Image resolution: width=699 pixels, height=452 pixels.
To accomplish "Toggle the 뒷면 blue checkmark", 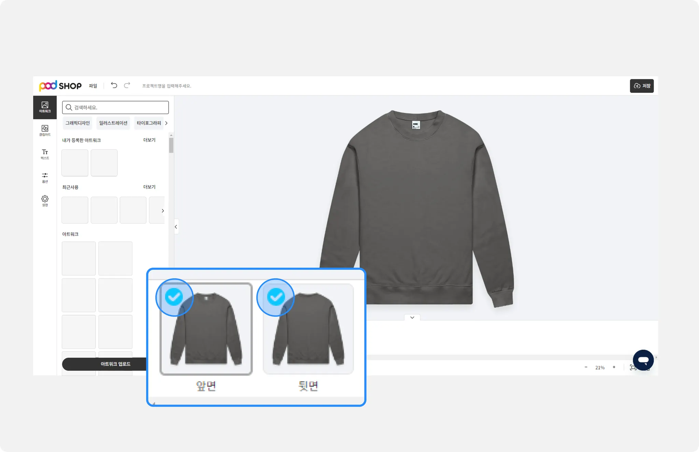I will pyautogui.click(x=276, y=297).
